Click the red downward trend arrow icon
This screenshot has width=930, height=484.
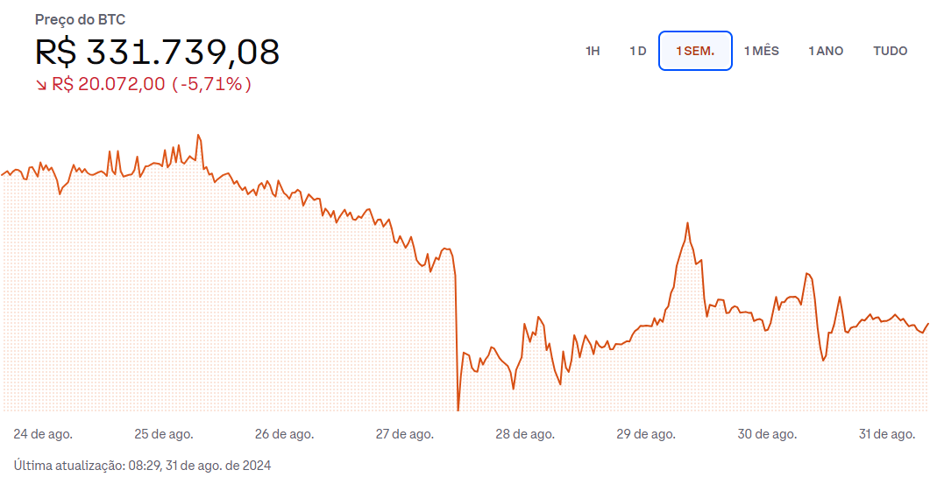pyautogui.click(x=41, y=85)
